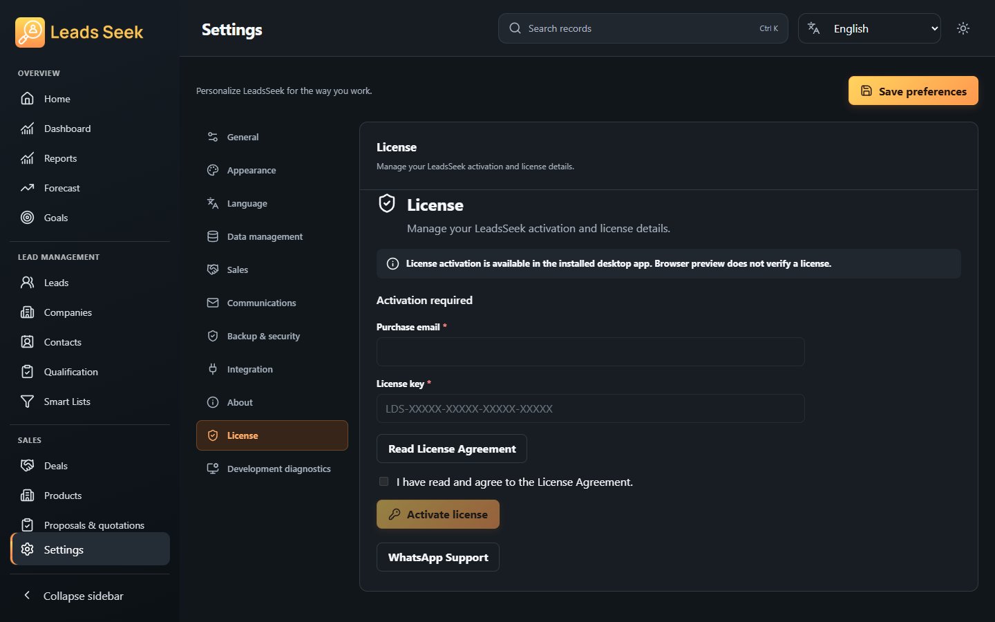Open Companies building icon
The height and width of the screenshot is (622, 995).
point(27,312)
